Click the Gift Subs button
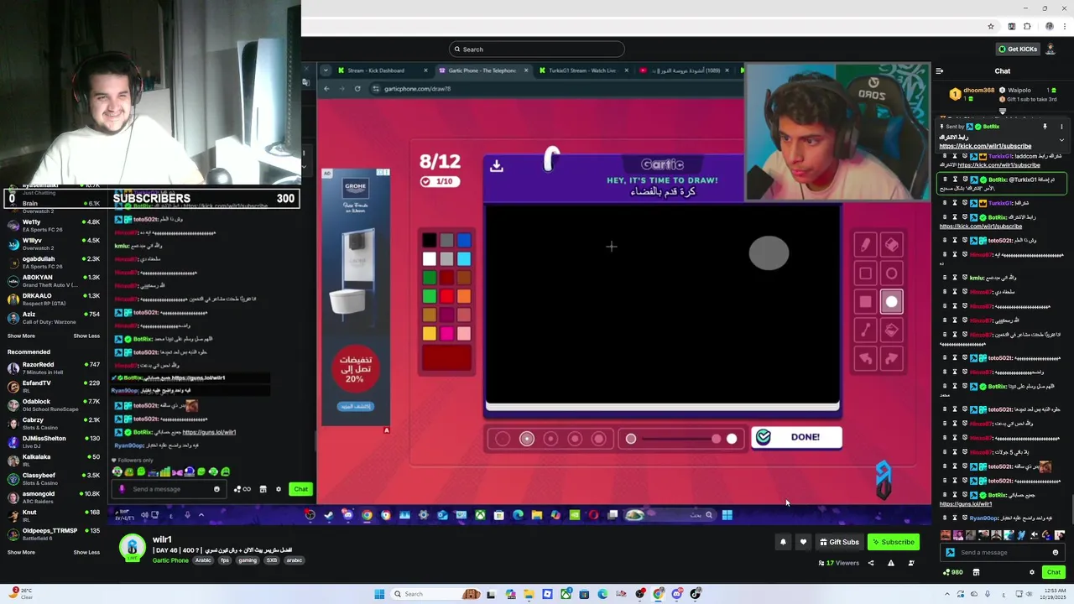The width and height of the screenshot is (1074, 604). 839,542
